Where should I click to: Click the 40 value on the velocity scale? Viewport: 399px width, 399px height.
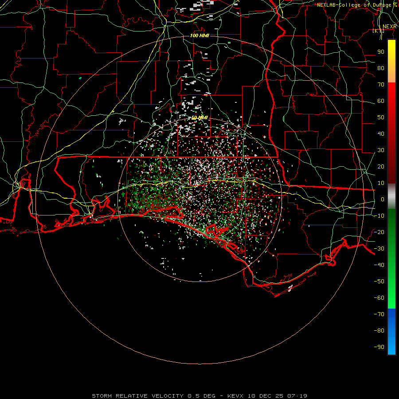[381, 133]
